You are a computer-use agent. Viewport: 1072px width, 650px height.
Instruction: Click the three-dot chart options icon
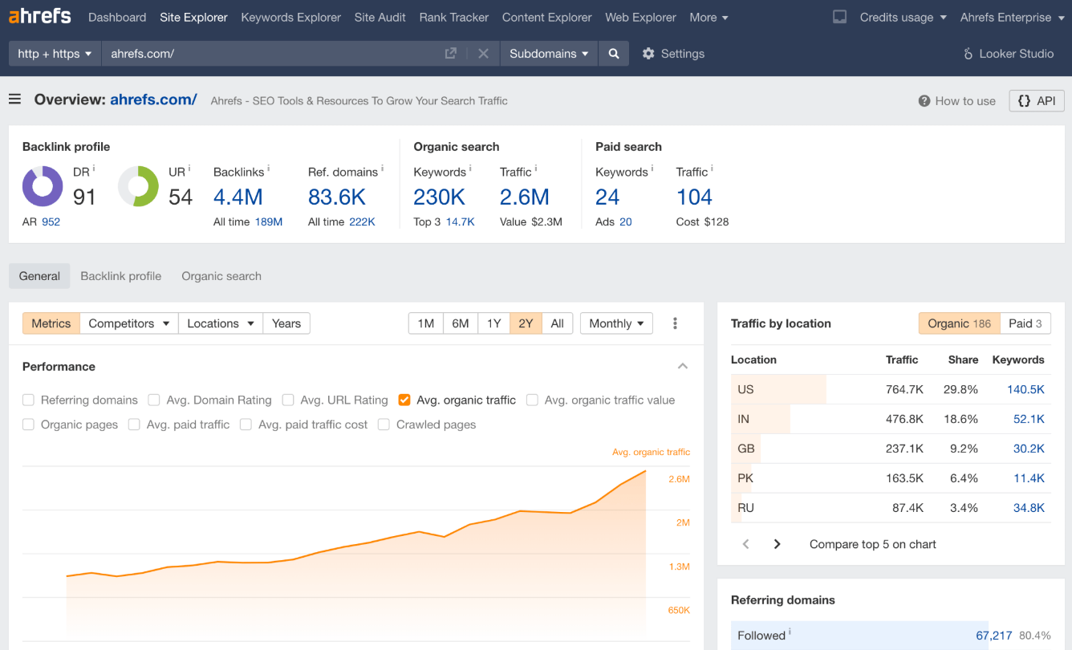coord(675,323)
